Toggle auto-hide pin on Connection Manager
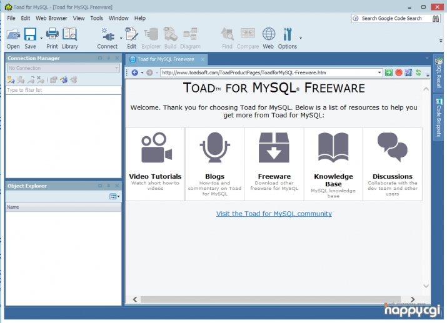This screenshot has height=323, width=447. coord(109,58)
